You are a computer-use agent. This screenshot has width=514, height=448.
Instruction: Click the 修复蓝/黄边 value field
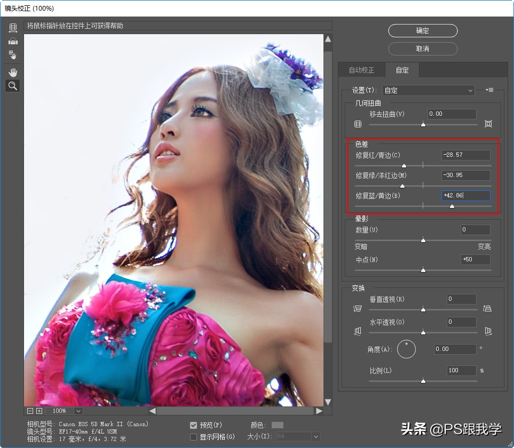click(x=466, y=196)
